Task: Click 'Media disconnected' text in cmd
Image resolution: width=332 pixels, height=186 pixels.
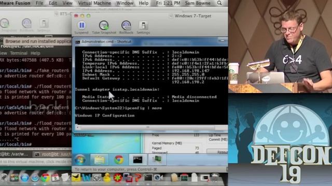Action: coord(194,97)
